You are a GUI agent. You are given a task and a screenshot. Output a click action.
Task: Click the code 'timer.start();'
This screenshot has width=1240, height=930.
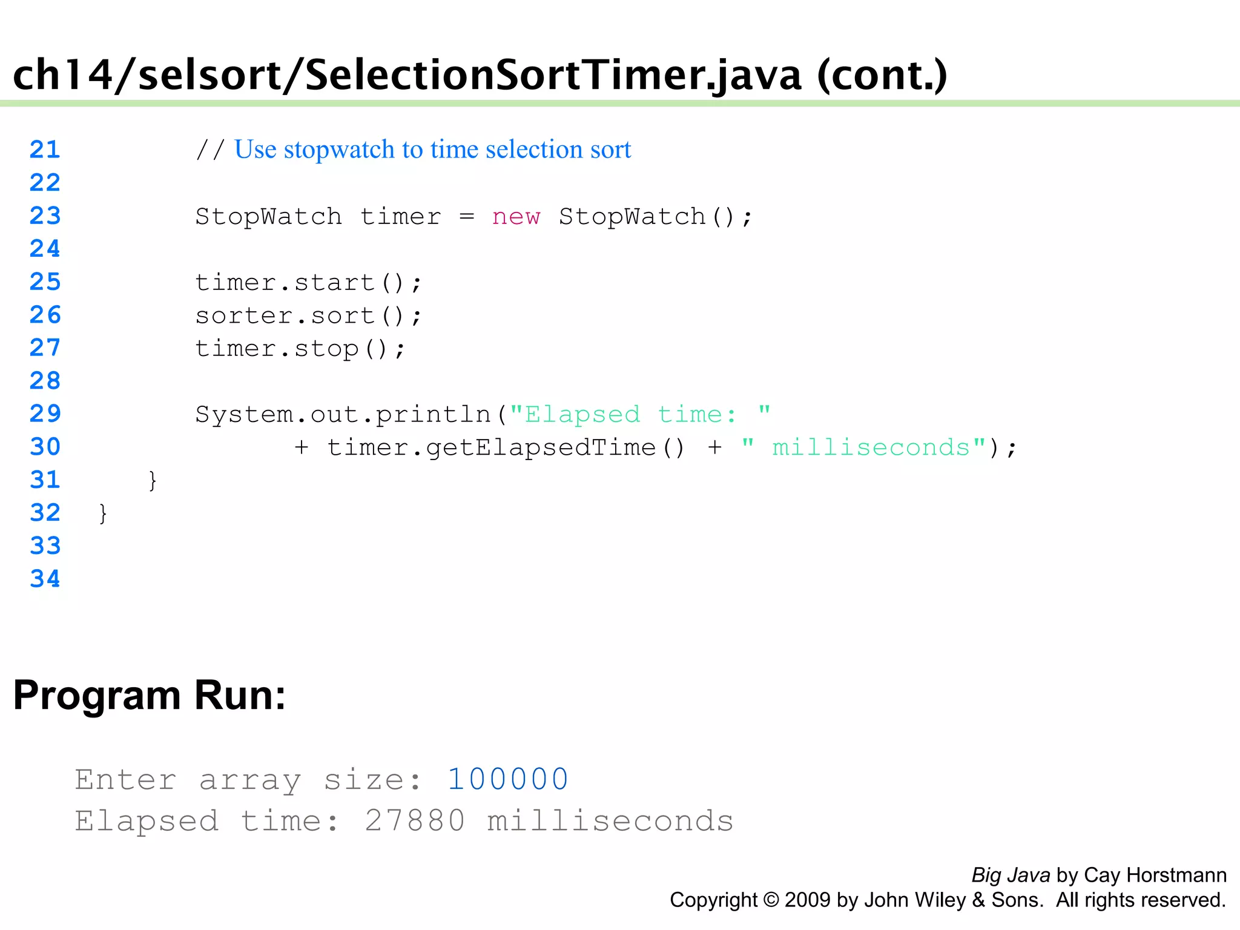tap(308, 282)
